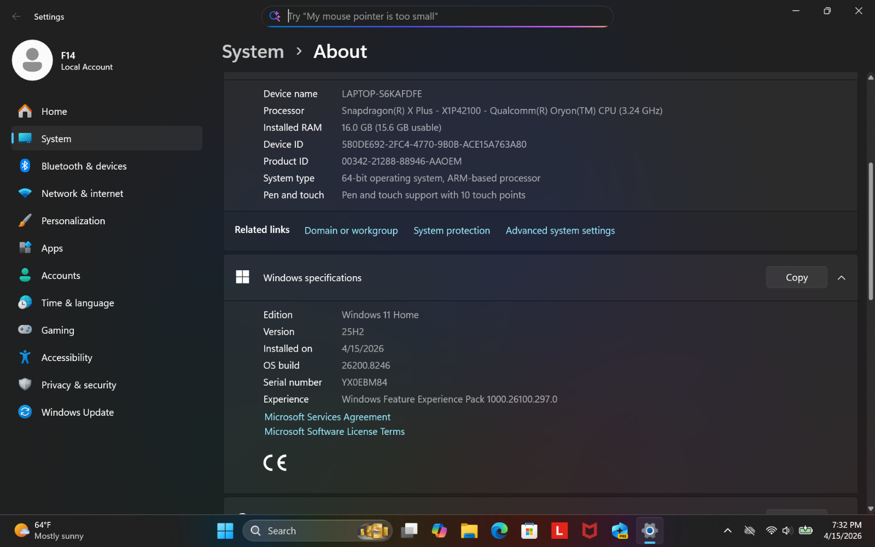Select the Device ID value text
This screenshot has width=875, height=547.
tap(434, 144)
